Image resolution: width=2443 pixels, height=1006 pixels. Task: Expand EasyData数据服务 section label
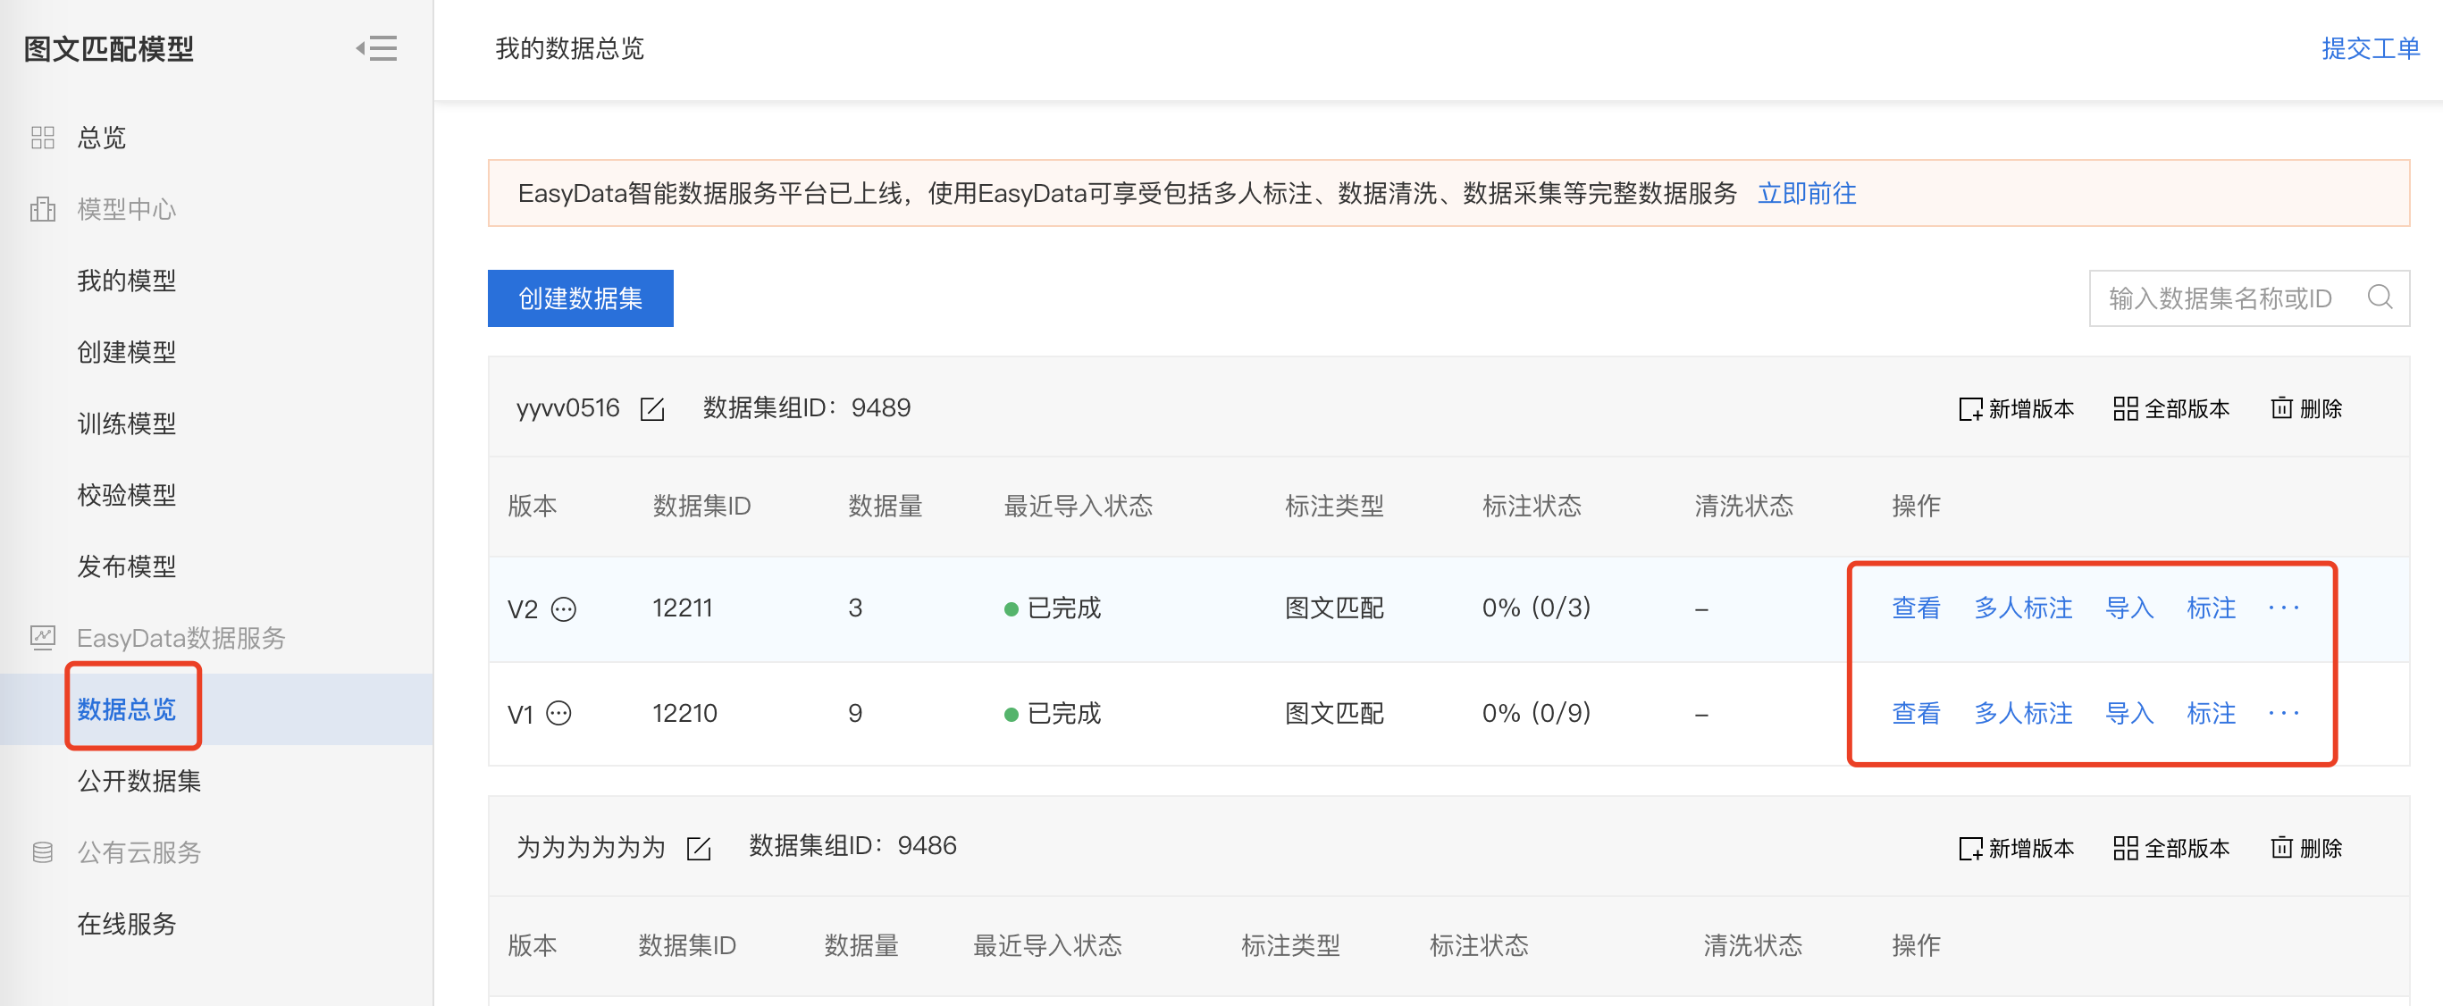point(181,637)
